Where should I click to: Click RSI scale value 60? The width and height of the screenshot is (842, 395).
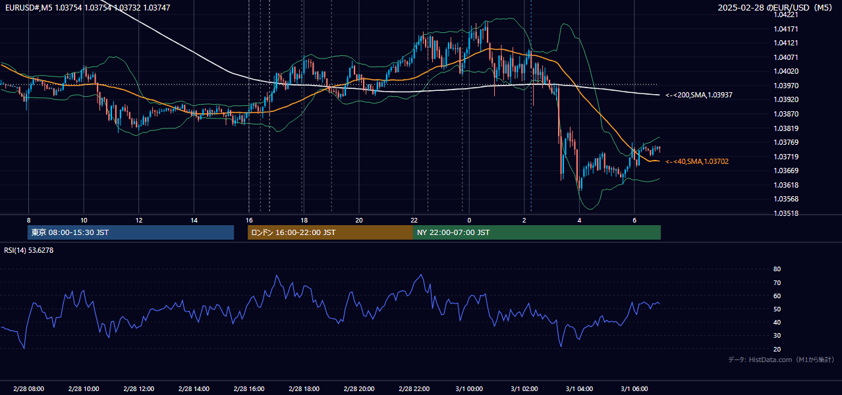[x=777, y=296]
